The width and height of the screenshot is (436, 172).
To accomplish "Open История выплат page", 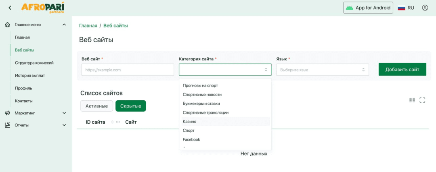I will point(30,75).
